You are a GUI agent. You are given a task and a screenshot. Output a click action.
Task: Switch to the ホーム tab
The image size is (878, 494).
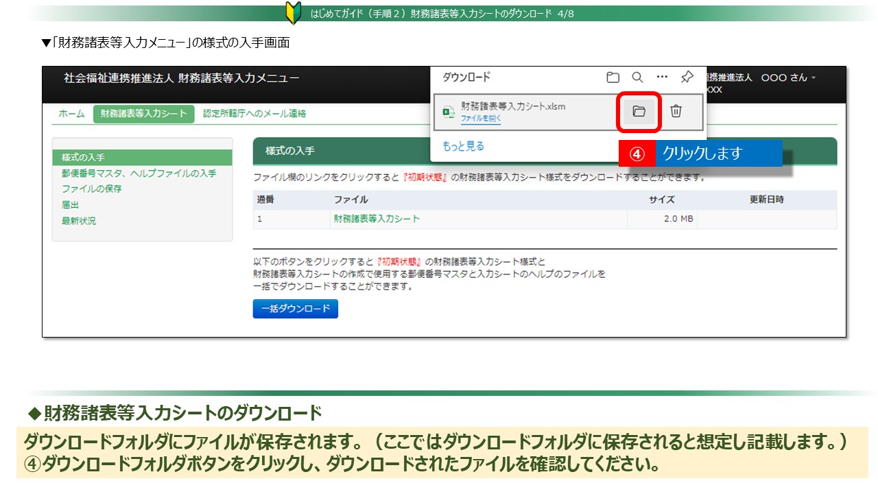tap(71, 114)
